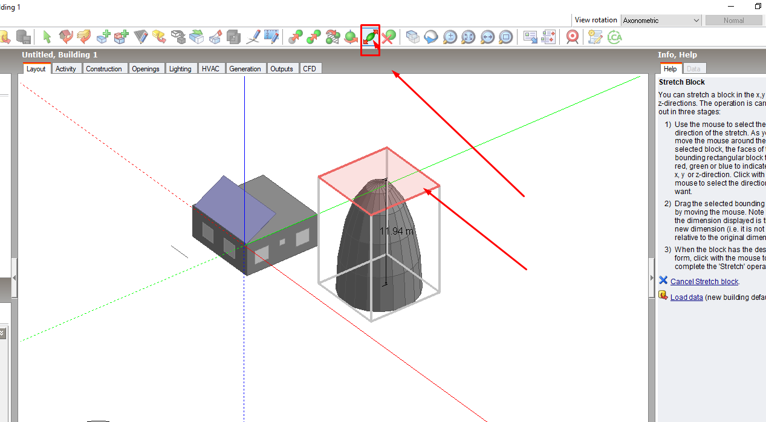Switch to the Data tab in Info panel
Screen dimensions: 766x422
(693, 69)
